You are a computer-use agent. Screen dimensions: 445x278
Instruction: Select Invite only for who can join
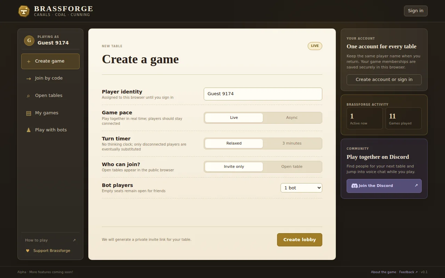pyautogui.click(x=234, y=167)
